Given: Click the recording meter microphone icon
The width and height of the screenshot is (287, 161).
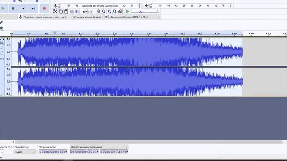Looking at the screenshot, I should 55,6.
